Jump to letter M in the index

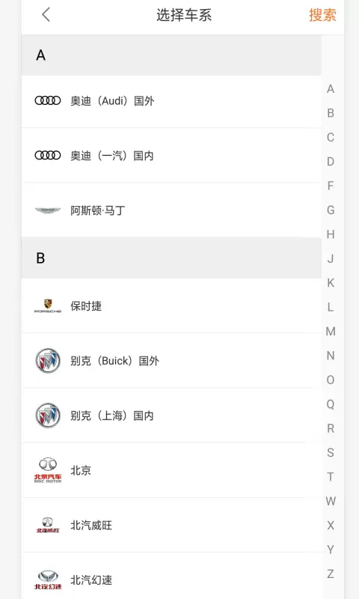pyautogui.click(x=331, y=332)
